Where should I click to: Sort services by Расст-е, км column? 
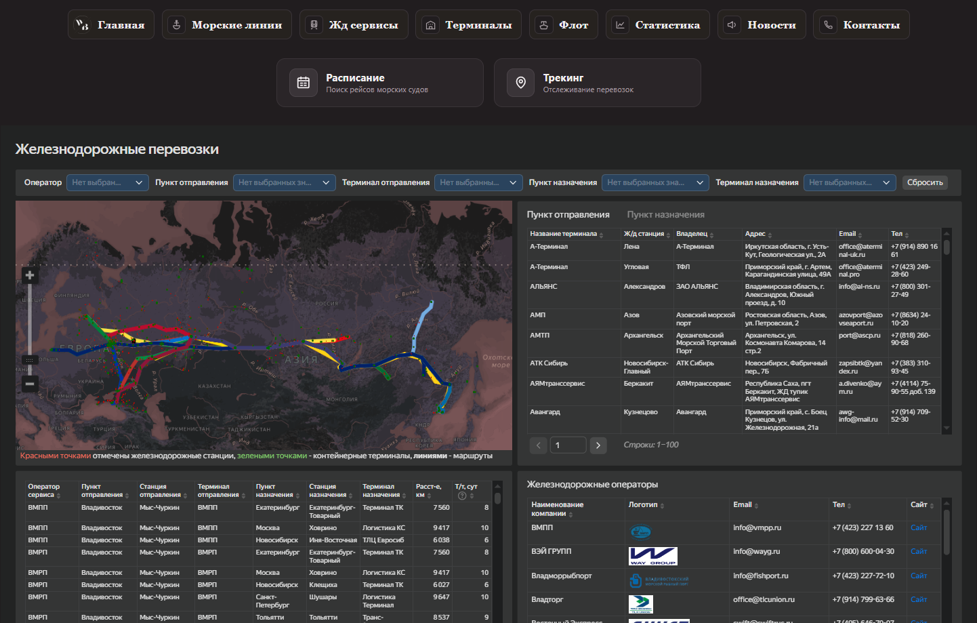click(x=429, y=491)
